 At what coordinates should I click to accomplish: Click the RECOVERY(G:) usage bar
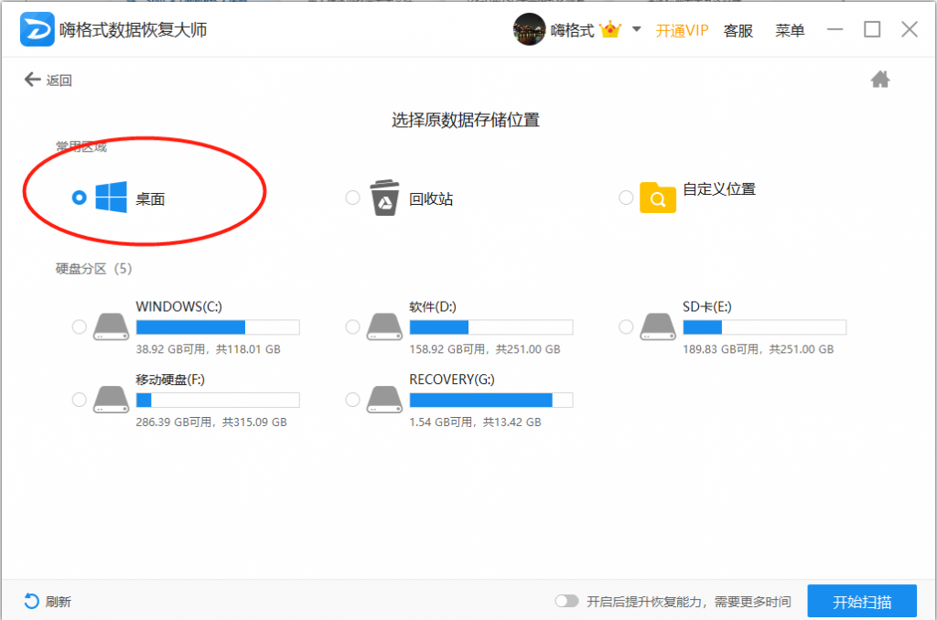[x=491, y=401]
